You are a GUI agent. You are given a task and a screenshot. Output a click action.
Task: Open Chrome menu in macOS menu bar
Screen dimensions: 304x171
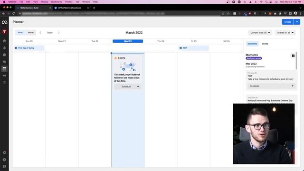(x=12, y=2)
